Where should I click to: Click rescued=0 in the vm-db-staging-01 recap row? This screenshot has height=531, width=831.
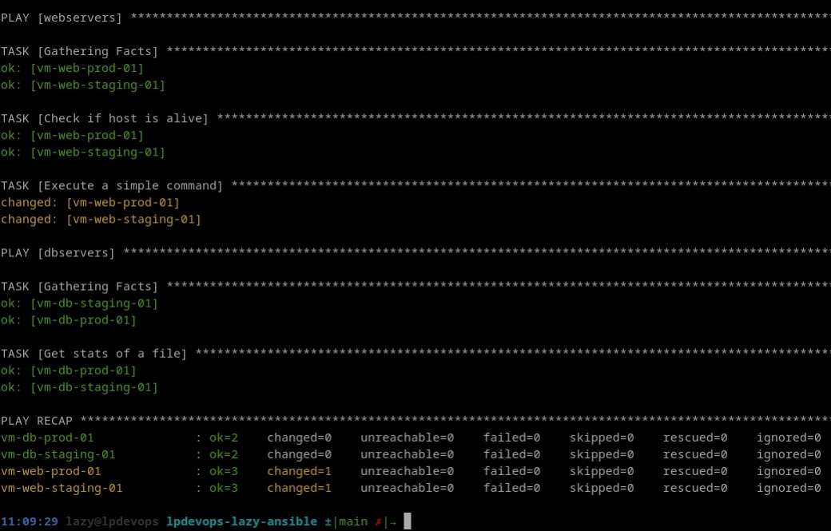click(695, 454)
